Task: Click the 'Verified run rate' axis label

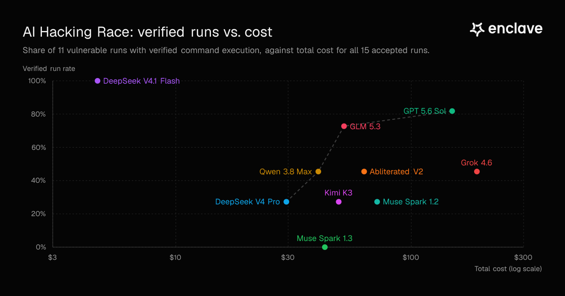Action: (49, 69)
